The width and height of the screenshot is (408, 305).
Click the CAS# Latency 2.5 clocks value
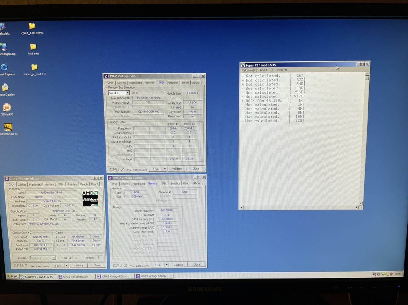tap(167, 219)
